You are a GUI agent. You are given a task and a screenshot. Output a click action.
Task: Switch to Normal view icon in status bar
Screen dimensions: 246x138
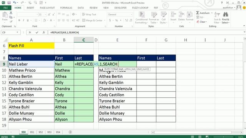[192, 137]
